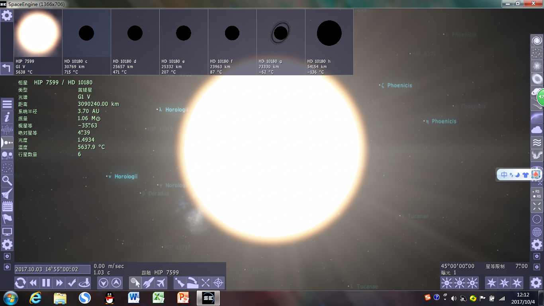This screenshot has height=306, width=544.
Task: Click the rocket spacecraft flight mode icon
Action: [148, 283]
